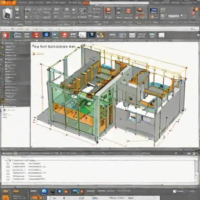The height and width of the screenshot is (200, 200).
Task: Click the first orange icon at the taskbar's left end
Action: click(x=6, y=192)
